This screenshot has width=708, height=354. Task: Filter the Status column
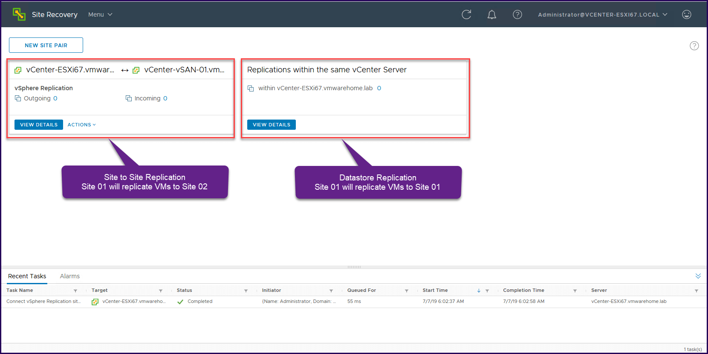click(x=246, y=291)
